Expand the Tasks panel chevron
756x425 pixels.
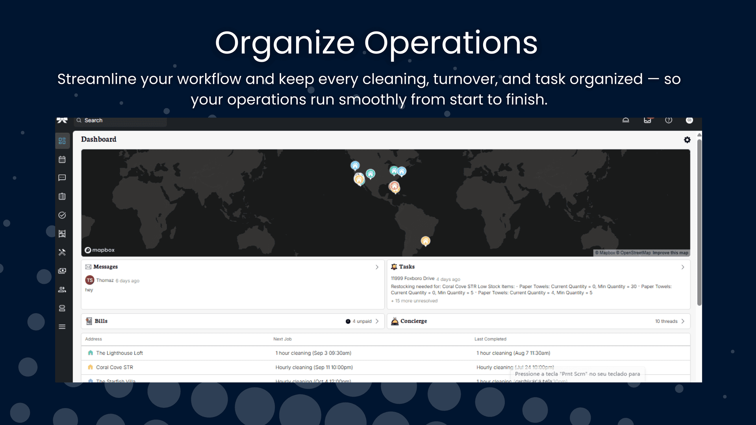(683, 267)
